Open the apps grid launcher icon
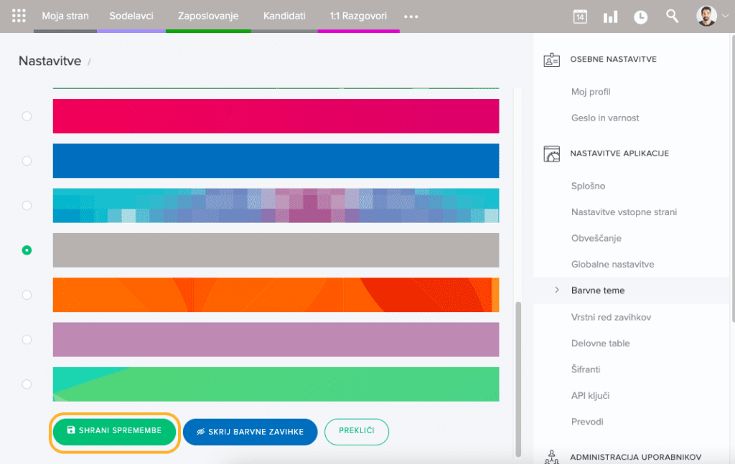Viewport: 735px width, 464px height. coord(19,16)
